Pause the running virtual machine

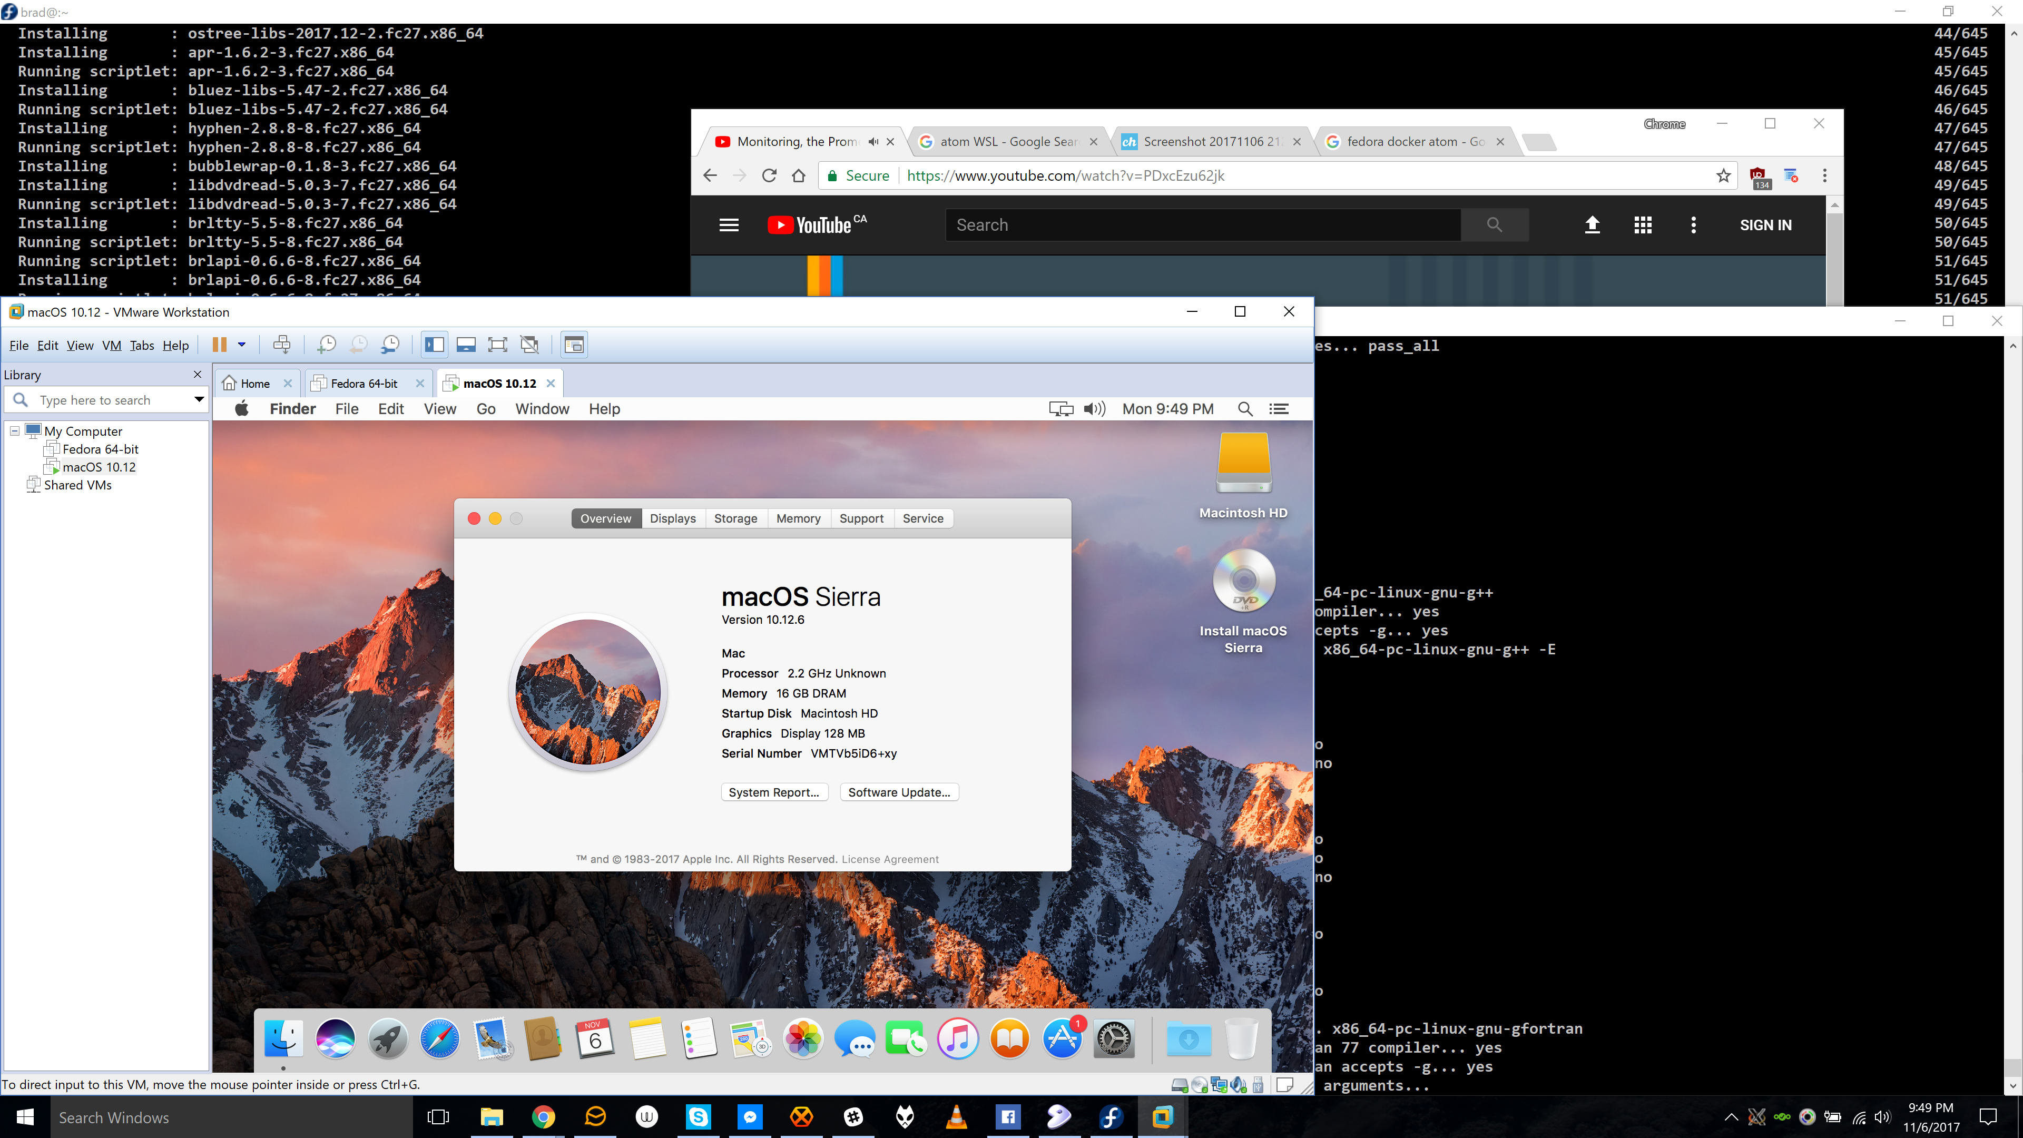pyautogui.click(x=220, y=345)
